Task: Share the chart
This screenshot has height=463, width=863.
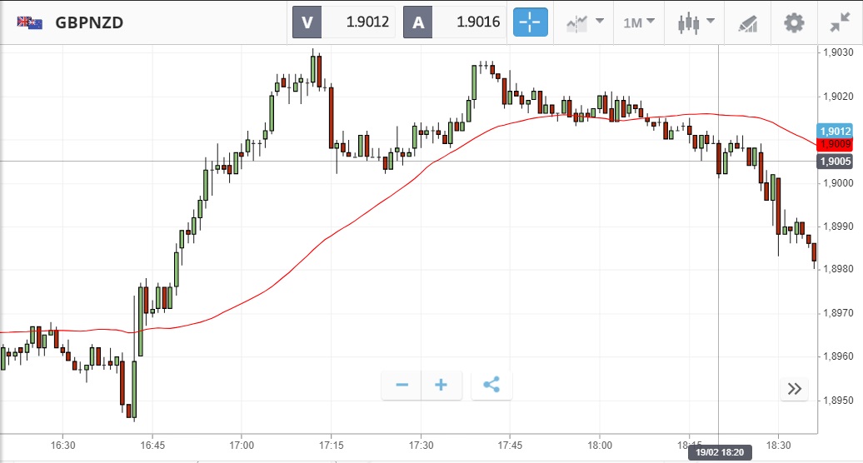Action: tap(491, 385)
